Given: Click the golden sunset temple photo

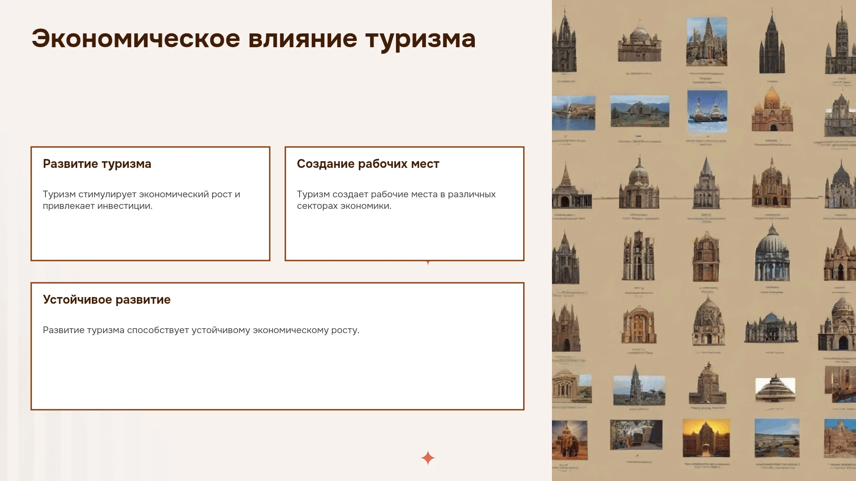Looking at the screenshot, I should [x=706, y=438].
